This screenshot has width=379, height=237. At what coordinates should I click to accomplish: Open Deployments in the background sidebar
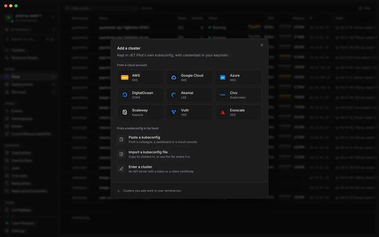(x=30, y=84)
